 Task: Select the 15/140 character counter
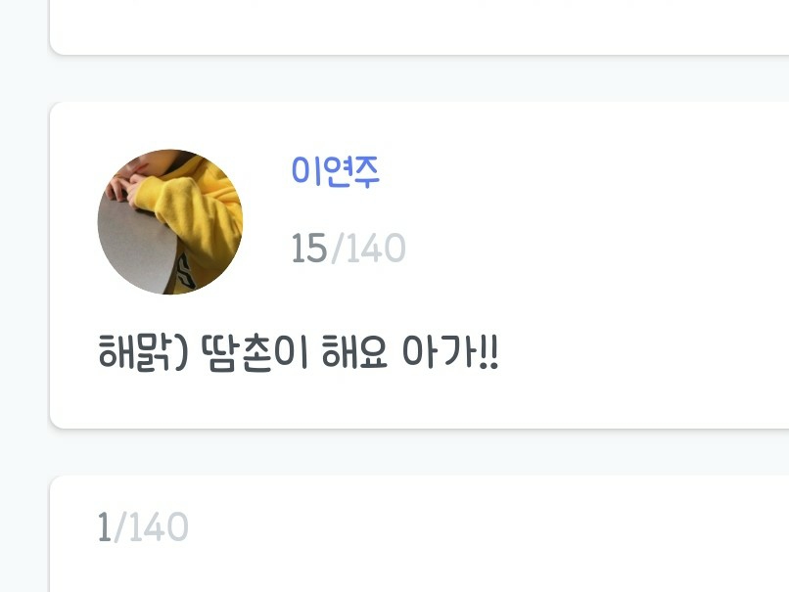348,248
